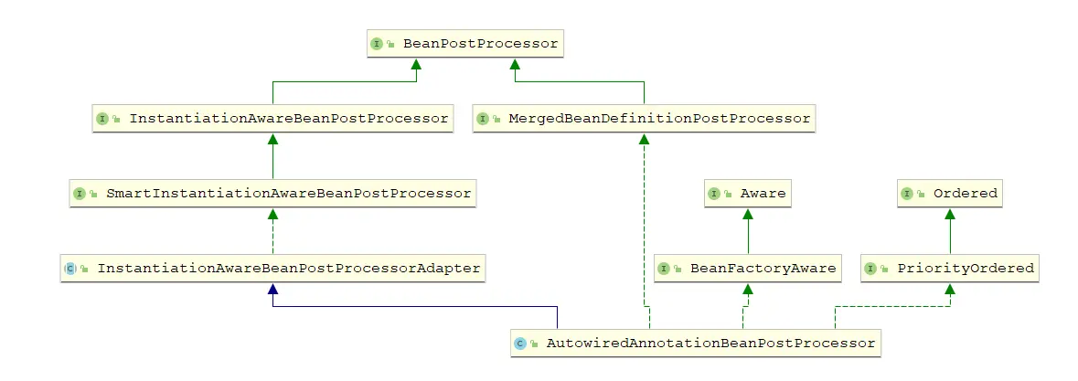Click the abstract class icon on InstantiationAwareBeanPostProcessorAdapter

click(x=70, y=270)
